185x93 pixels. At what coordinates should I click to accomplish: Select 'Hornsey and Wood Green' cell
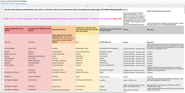tap(111, 65)
